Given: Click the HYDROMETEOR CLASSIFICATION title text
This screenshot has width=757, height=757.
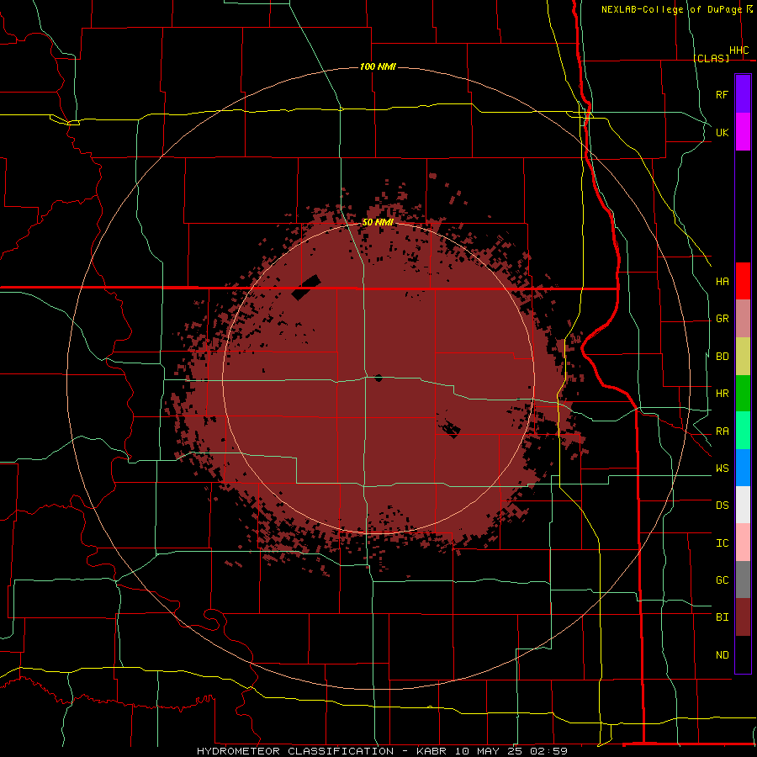Looking at the screenshot, I should (295, 751).
